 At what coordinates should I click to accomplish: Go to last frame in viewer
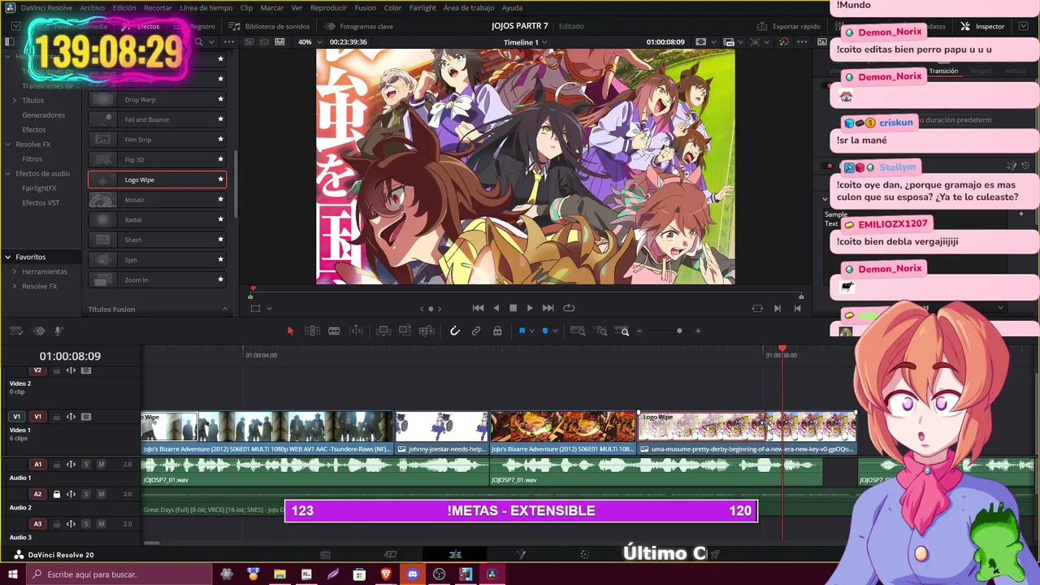click(548, 308)
